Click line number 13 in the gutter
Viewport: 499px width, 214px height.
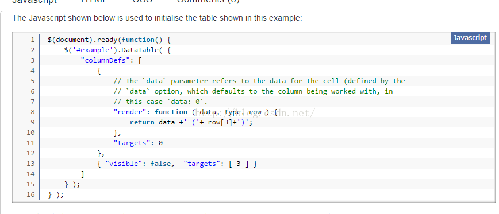coord(30,164)
